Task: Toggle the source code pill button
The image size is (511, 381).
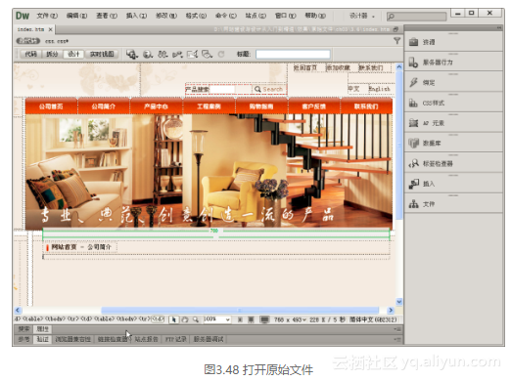Action: (28, 41)
